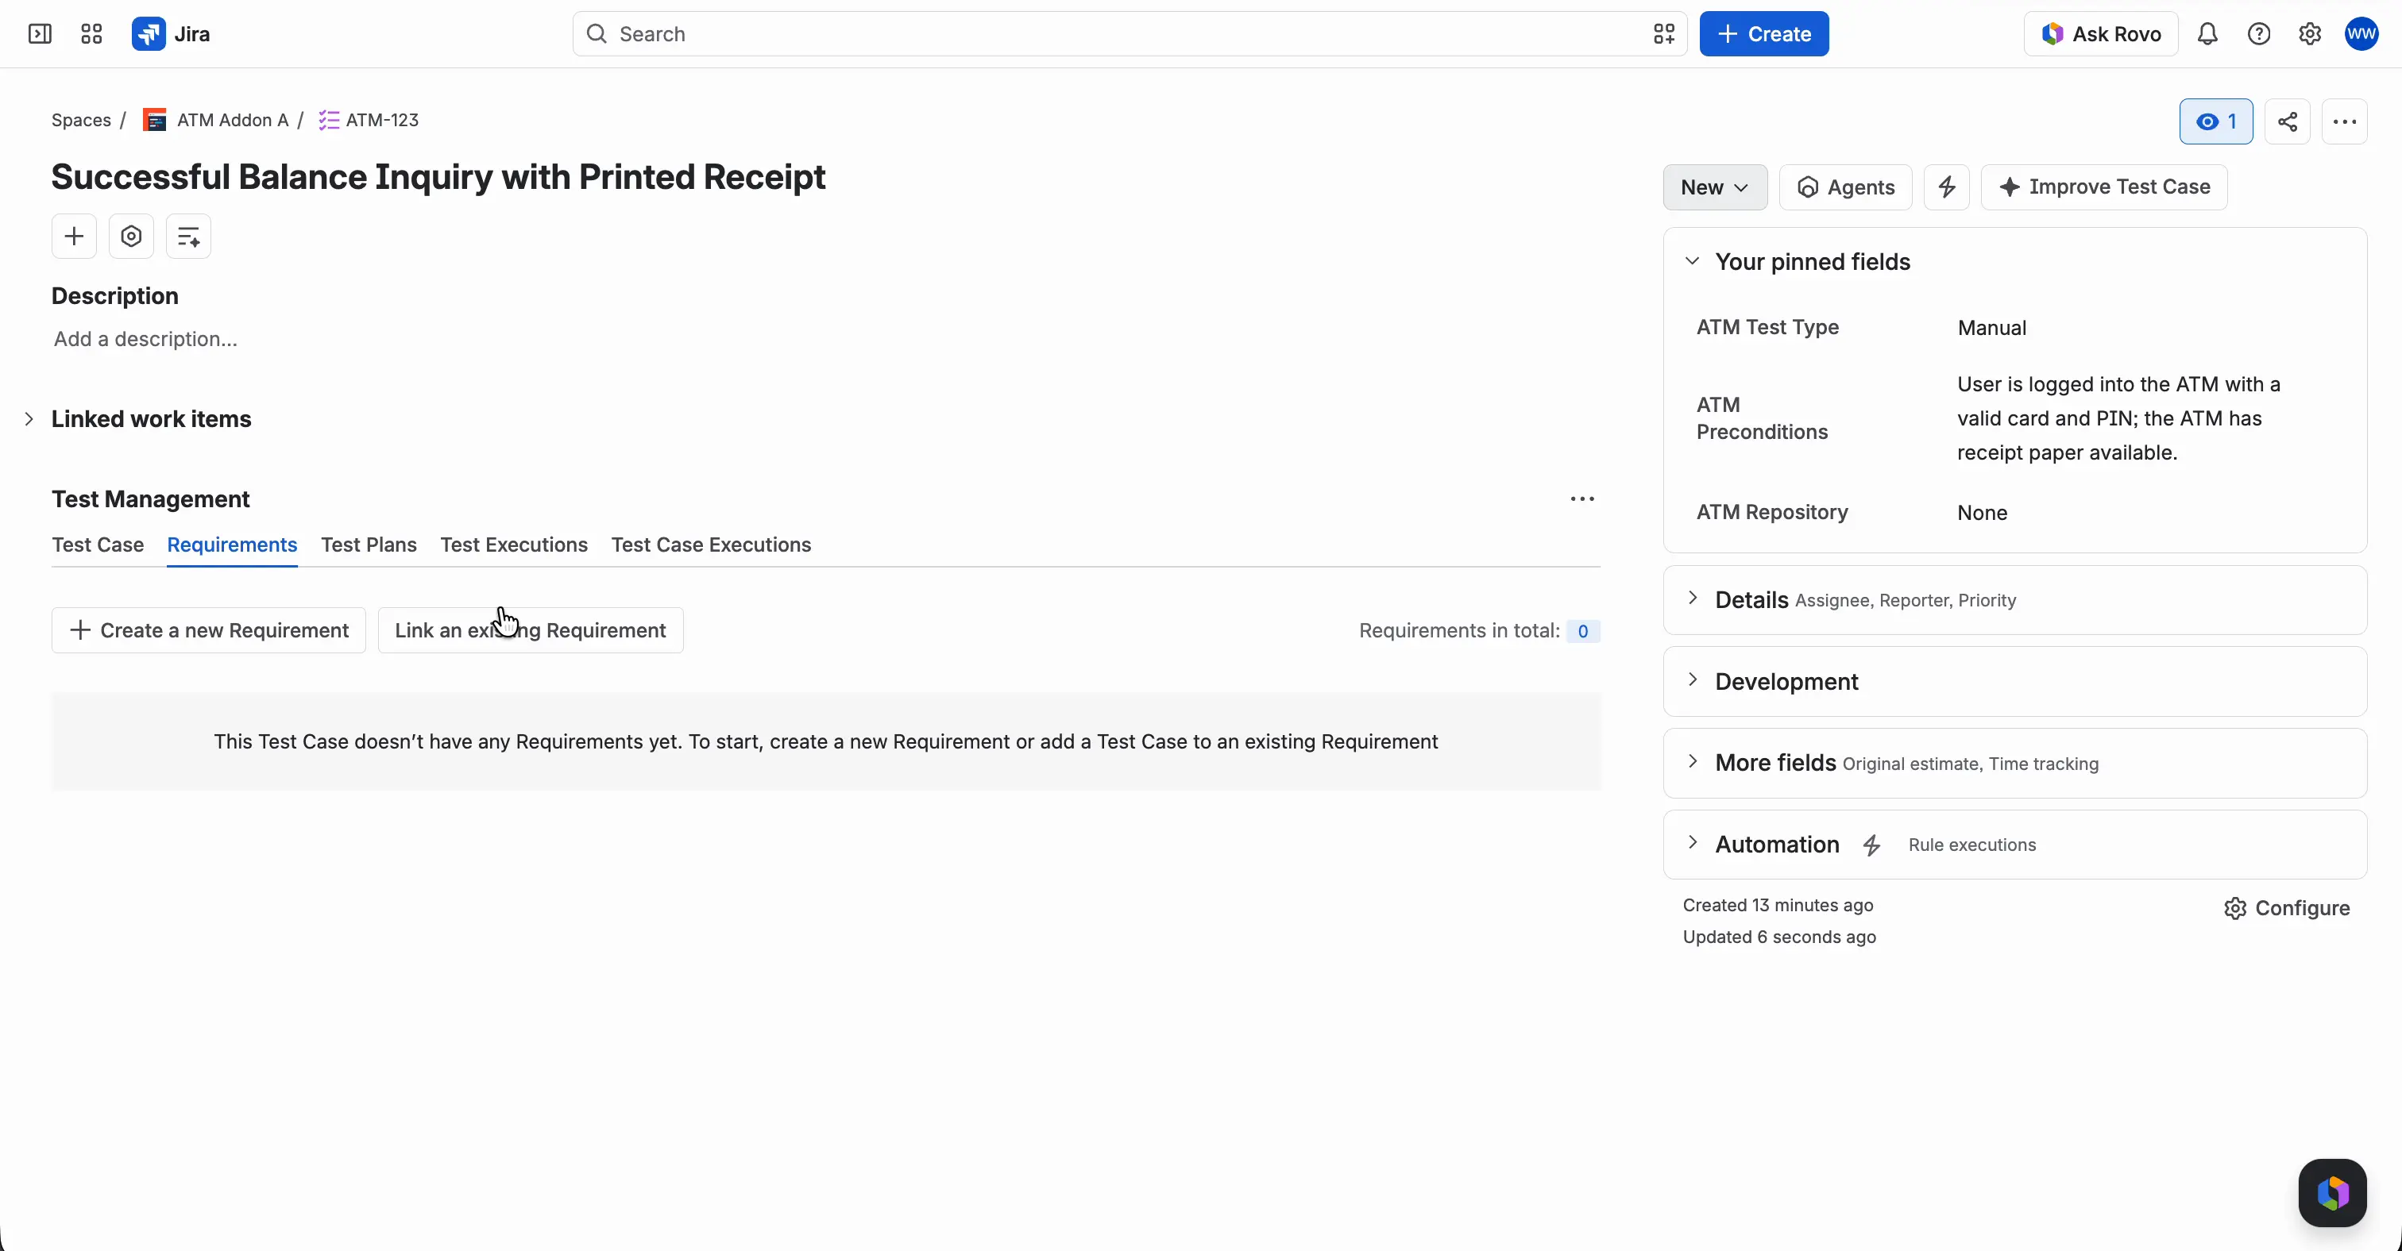Open settings gear in top bar
This screenshot has height=1251, width=2402.
click(2310, 34)
